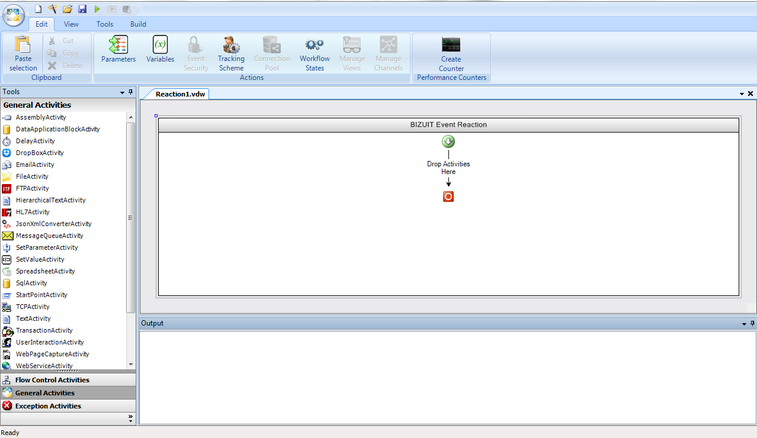This screenshot has width=757, height=438.
Task: Open the BIZUIT application orb menu
Action: (x=14, y=15)
